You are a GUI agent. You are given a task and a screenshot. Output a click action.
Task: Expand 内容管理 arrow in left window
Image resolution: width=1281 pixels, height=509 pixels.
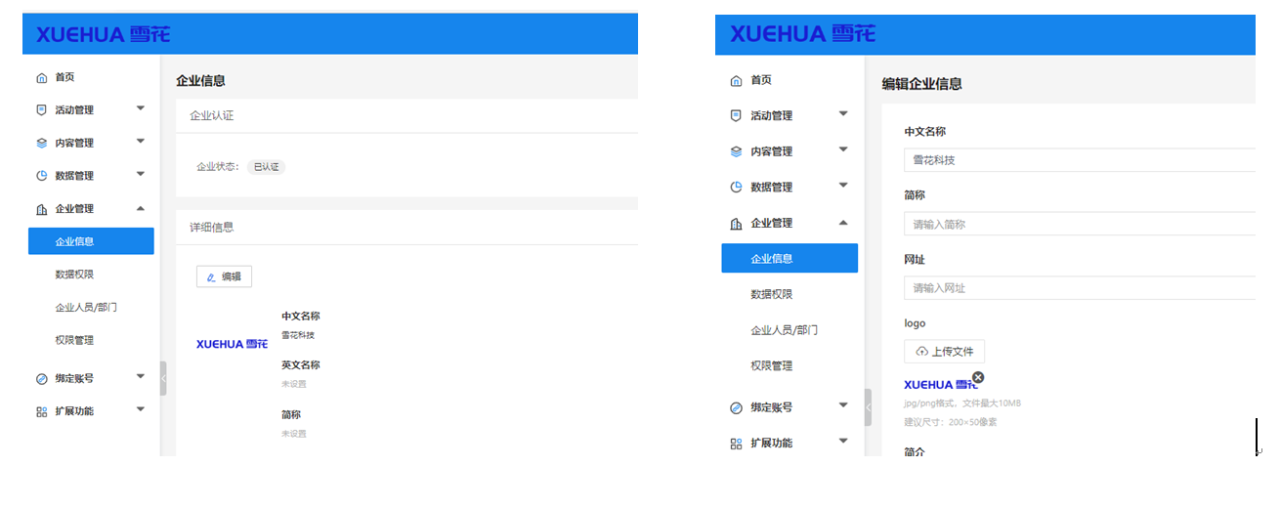141,142
